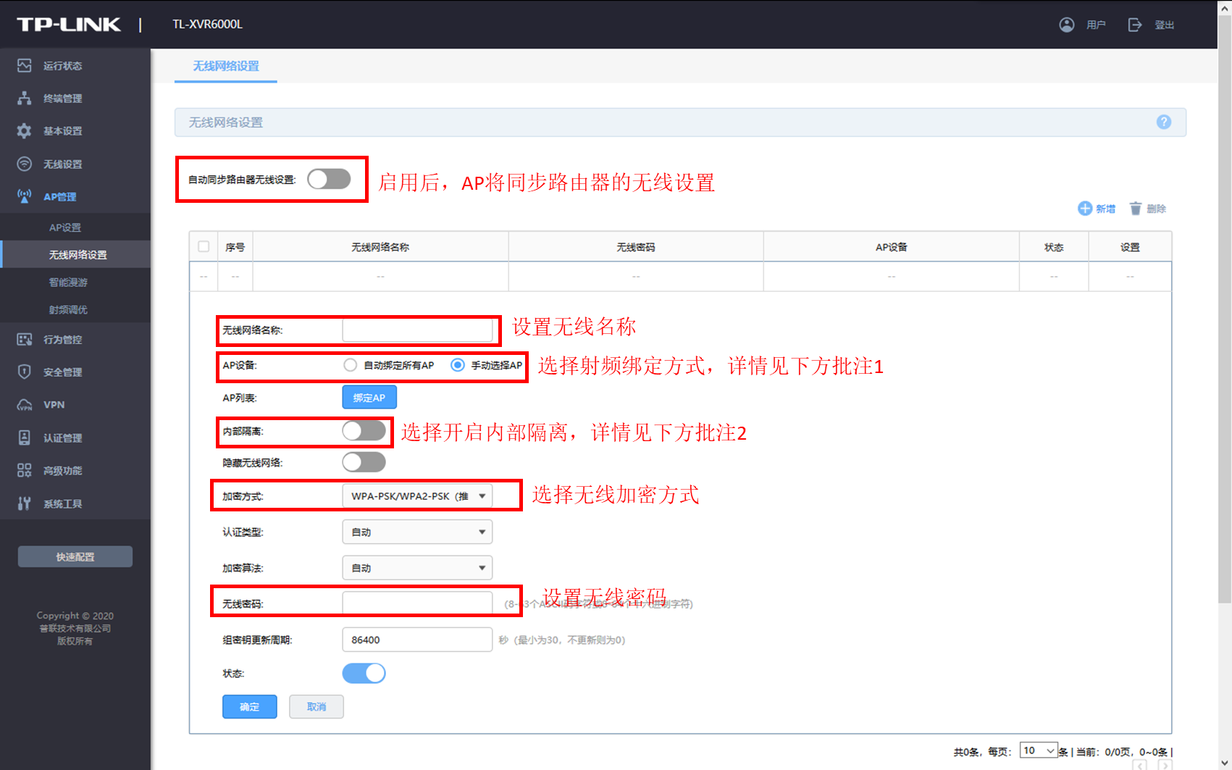
Task: Click the logout arrow icon
Action: (1135, 25)
